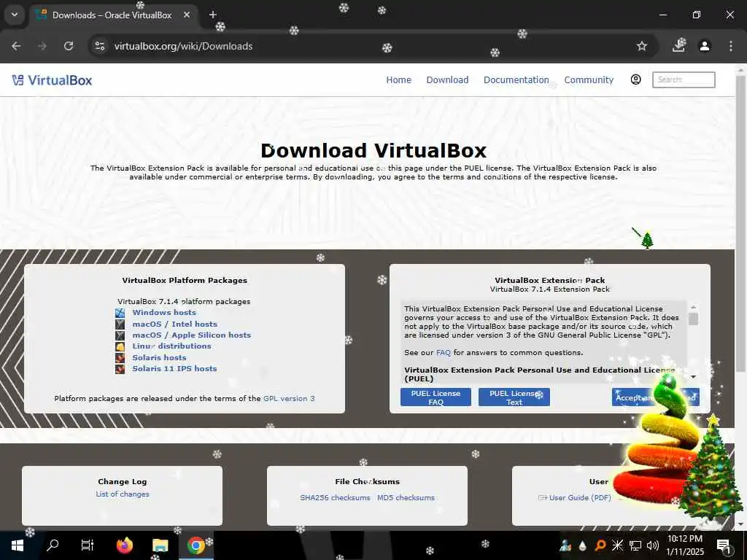Viewport: 747px width, 560px height.
Task: Open Task View on the taskbar
Action: pyautogui.click(x=88, y=545)
